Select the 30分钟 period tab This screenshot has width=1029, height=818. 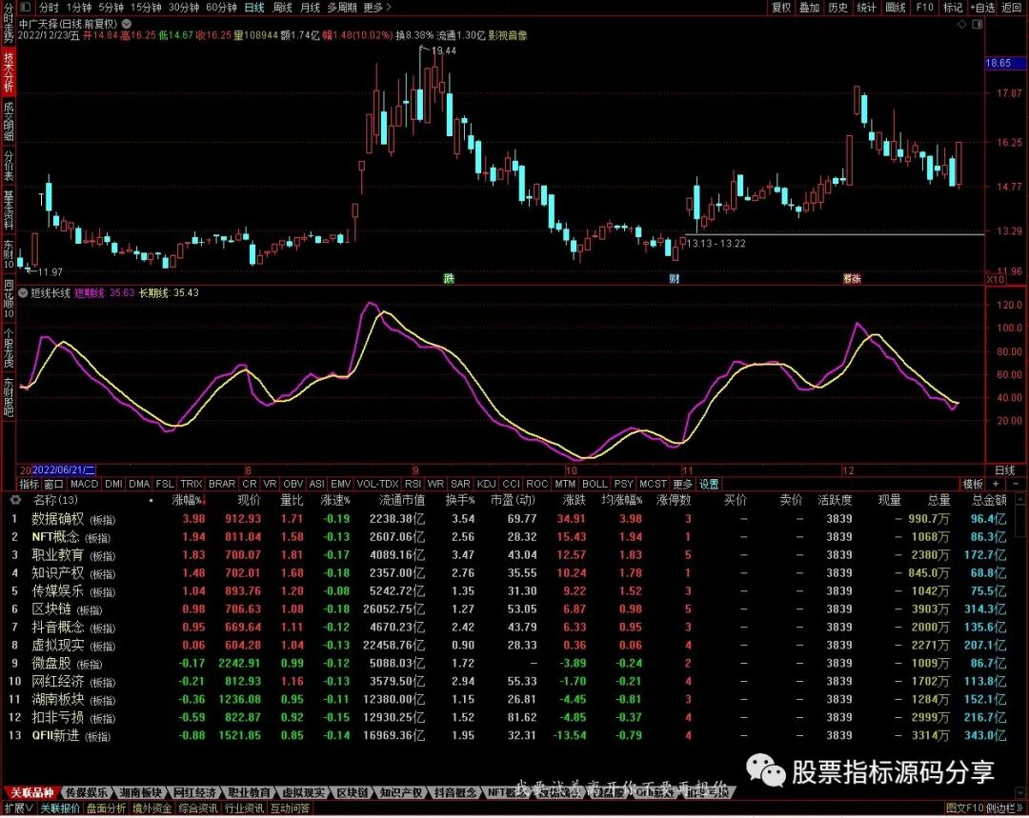click(x=184, y=8)
